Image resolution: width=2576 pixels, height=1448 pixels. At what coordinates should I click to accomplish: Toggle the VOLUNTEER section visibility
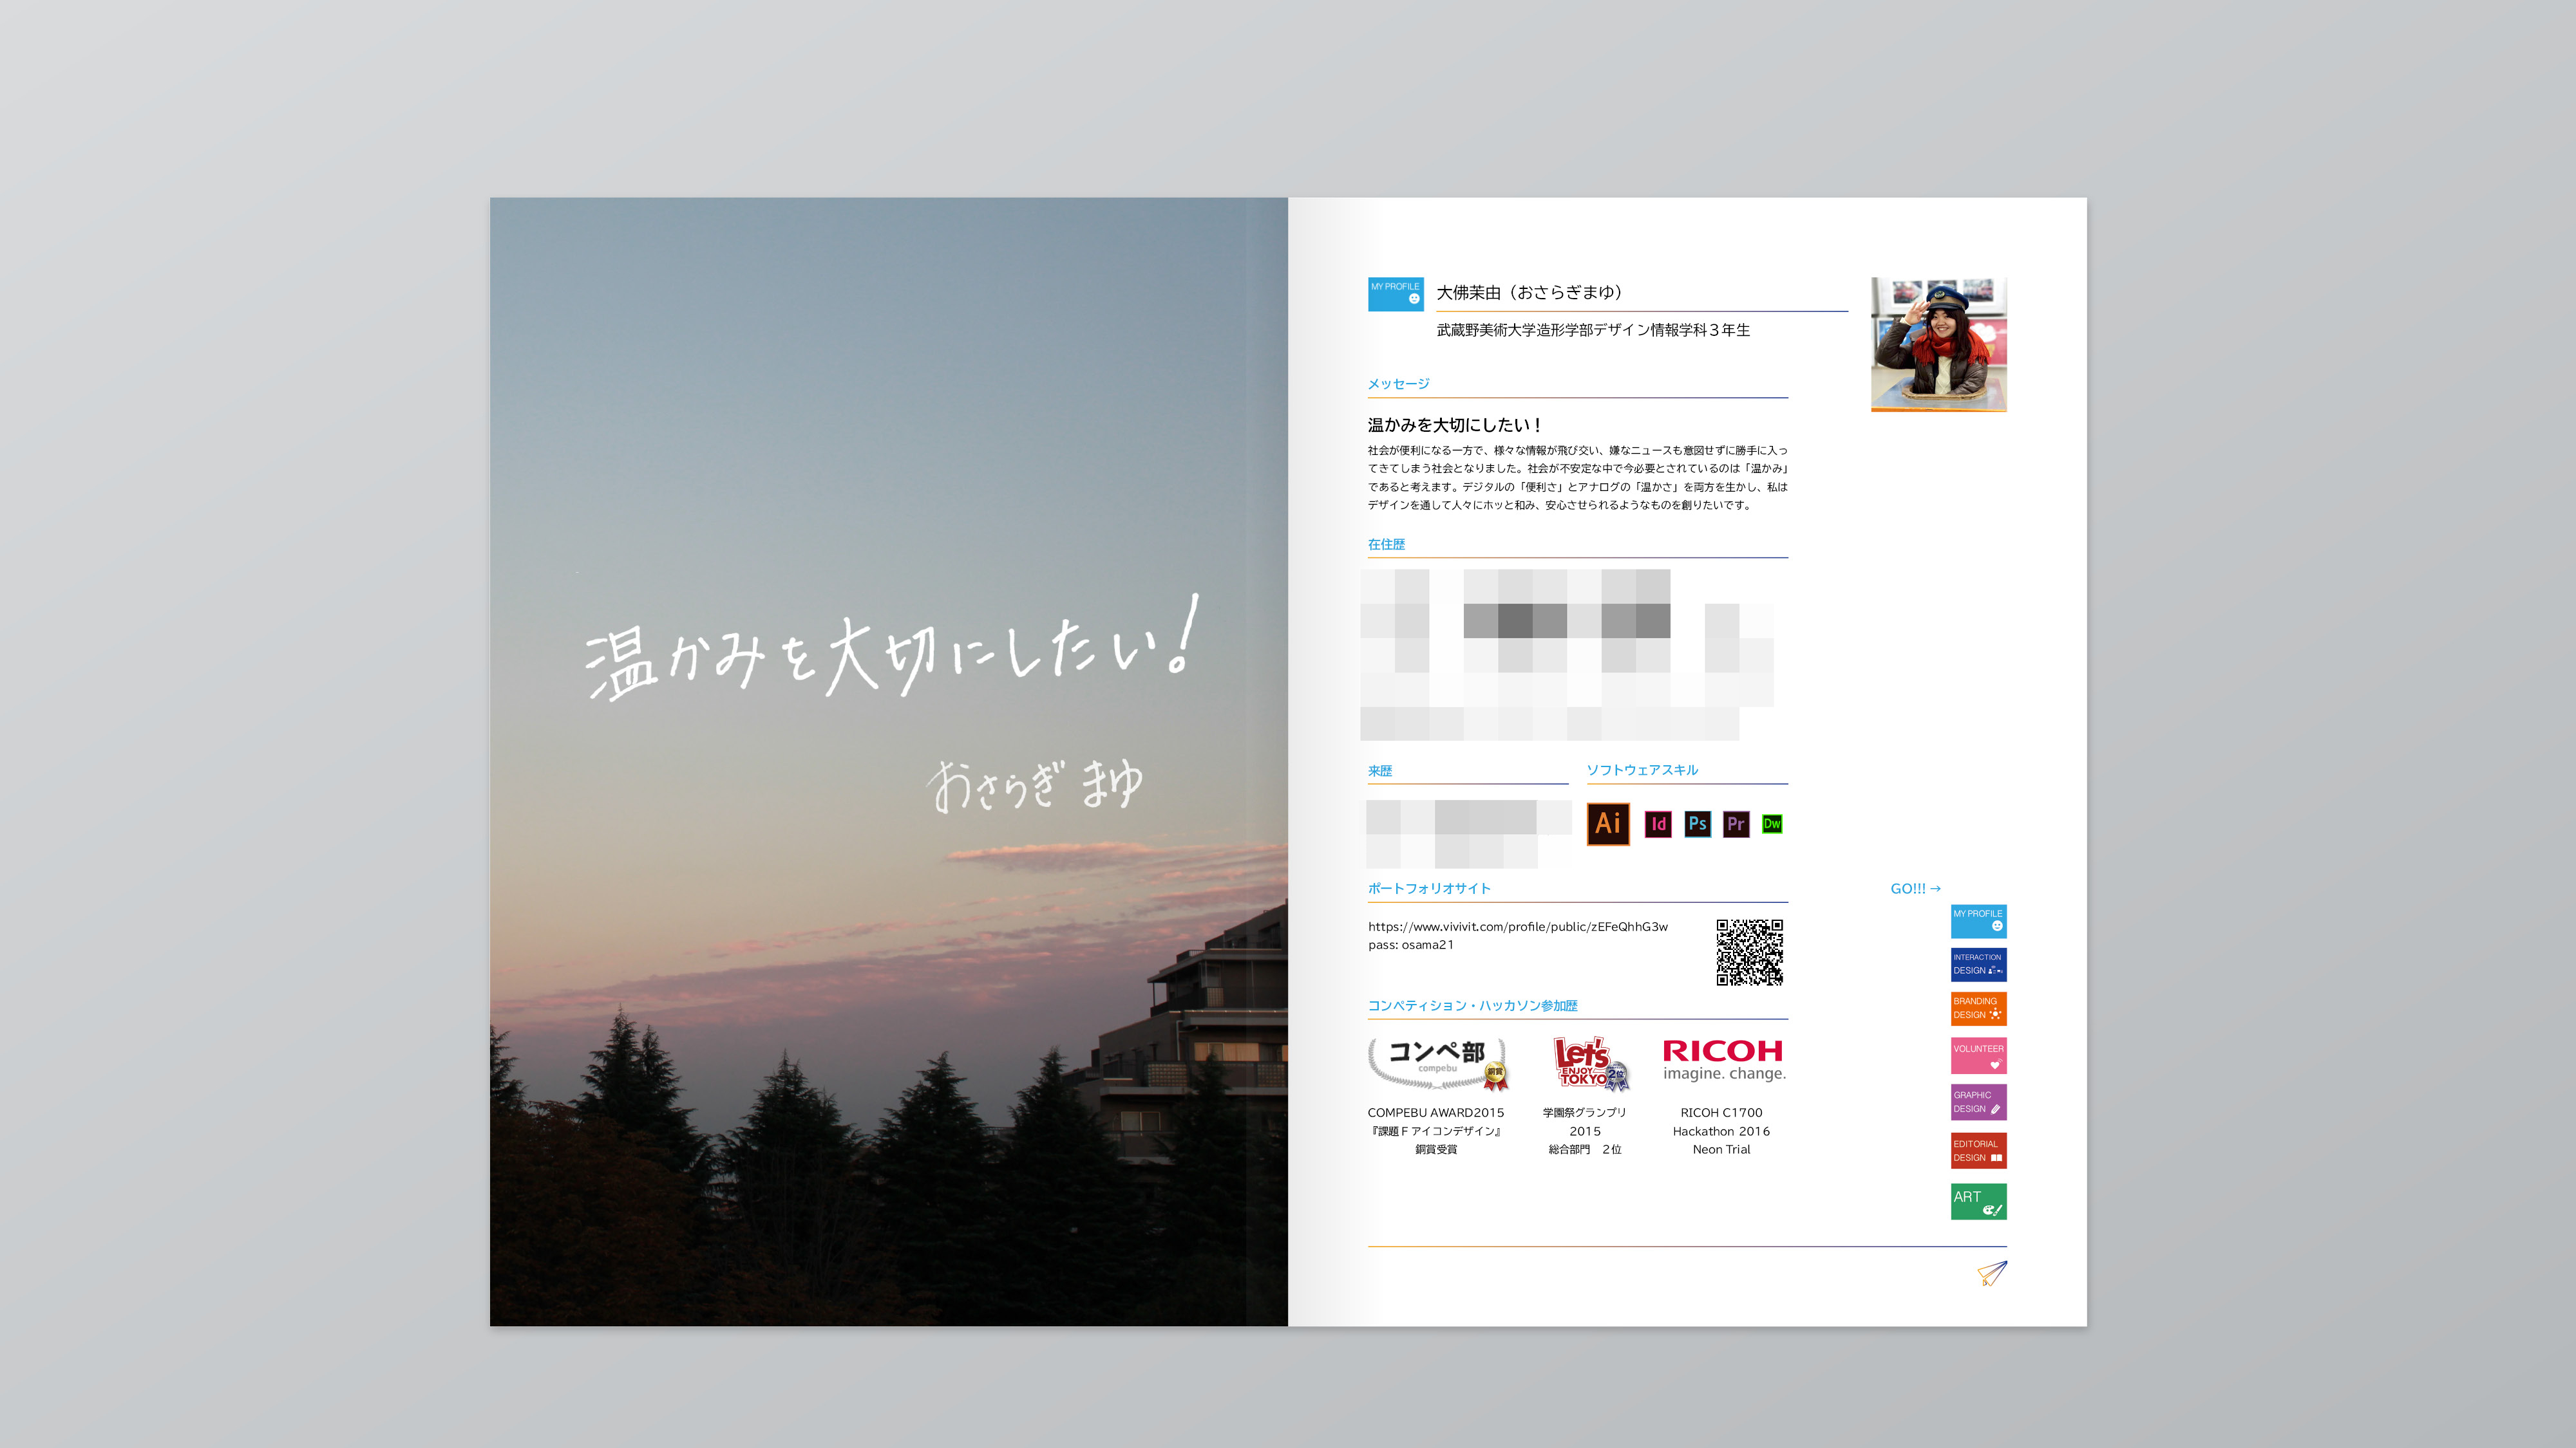tap(1978, 1055)
